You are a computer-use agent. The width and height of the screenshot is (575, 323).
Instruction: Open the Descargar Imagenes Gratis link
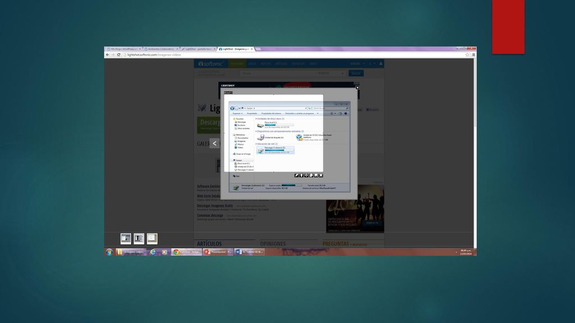tap(215, 205)
